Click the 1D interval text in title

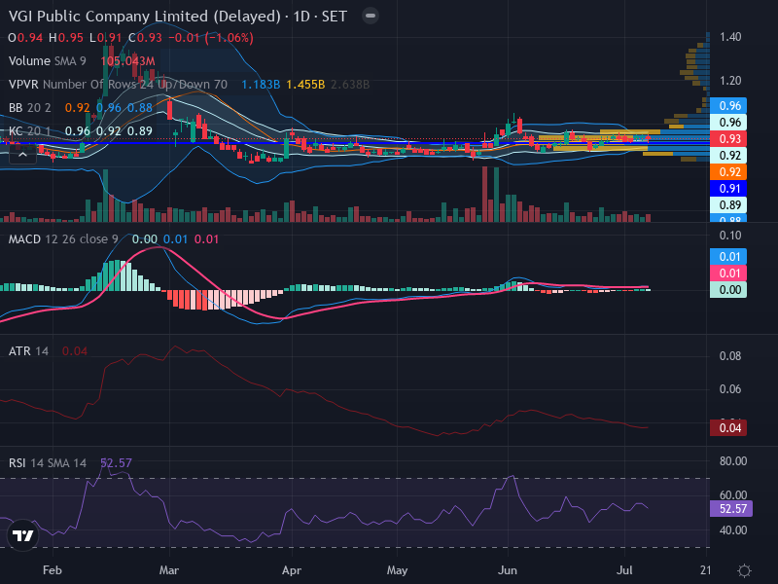pyautogui.click(x=301, y=16)
